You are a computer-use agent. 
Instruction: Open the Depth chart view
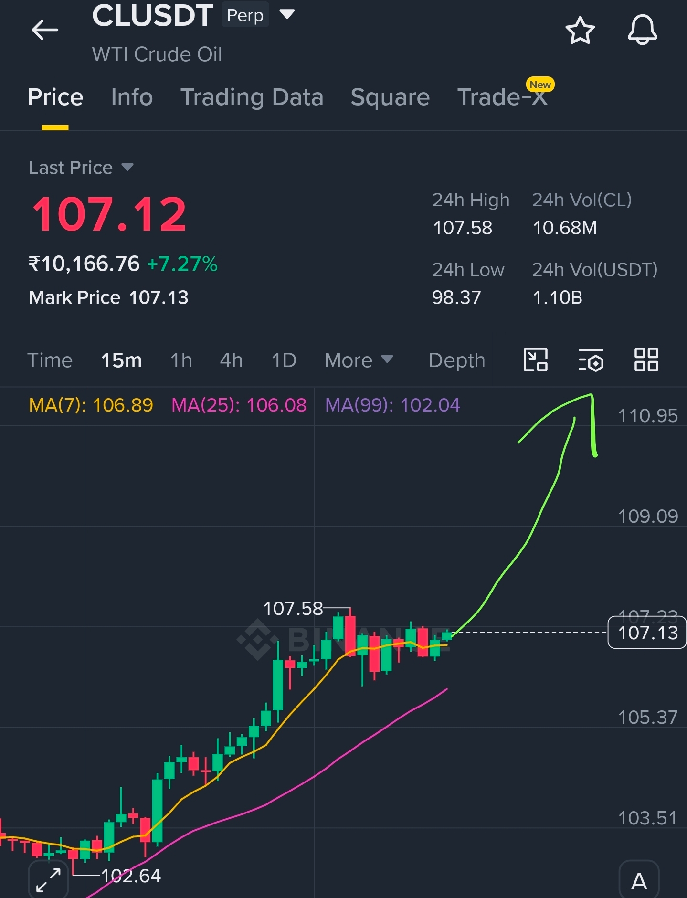pyautogui.click(x=456, y=360)
